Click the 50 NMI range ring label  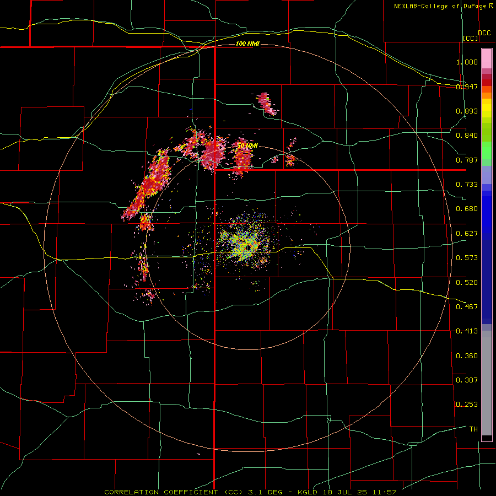click(247, 145)
